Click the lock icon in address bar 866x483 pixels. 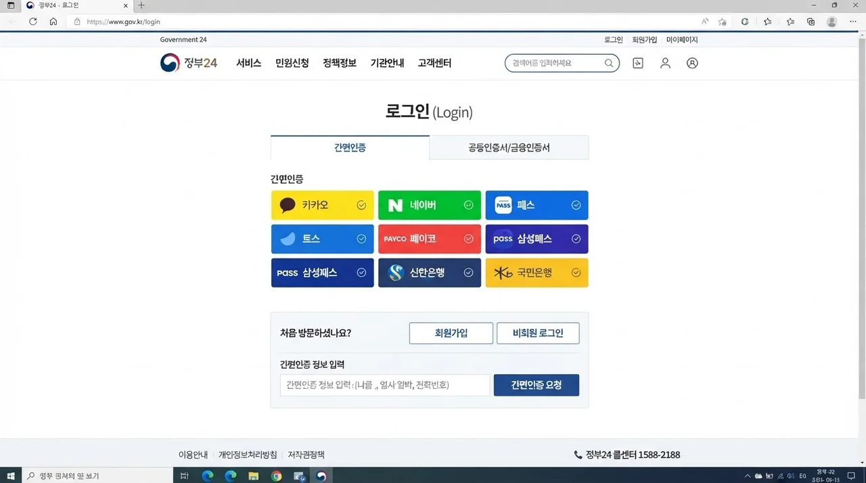pos(77,22)
